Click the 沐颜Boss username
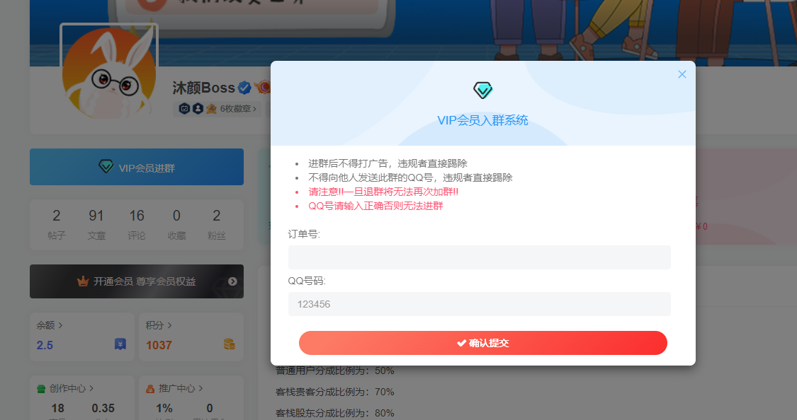The width and height of the screenshot is (797, 420). click(203, 88)
